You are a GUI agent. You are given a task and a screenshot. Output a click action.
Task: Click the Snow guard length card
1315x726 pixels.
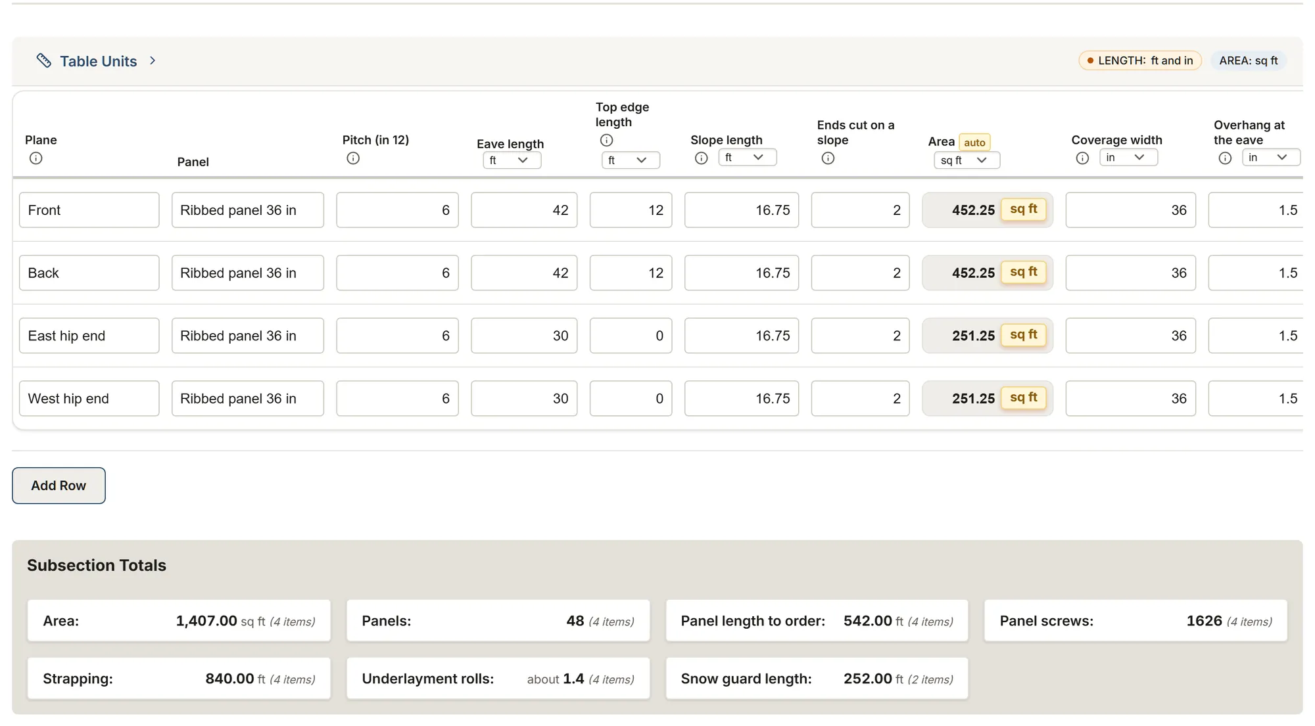(x=817, y=679)
